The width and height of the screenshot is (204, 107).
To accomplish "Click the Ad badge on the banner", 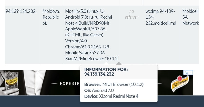I will click(x=186, y=73).
